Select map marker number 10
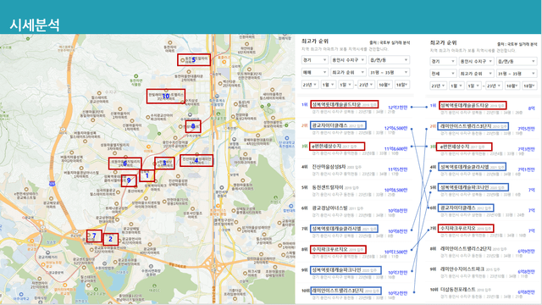 (166, 96)
